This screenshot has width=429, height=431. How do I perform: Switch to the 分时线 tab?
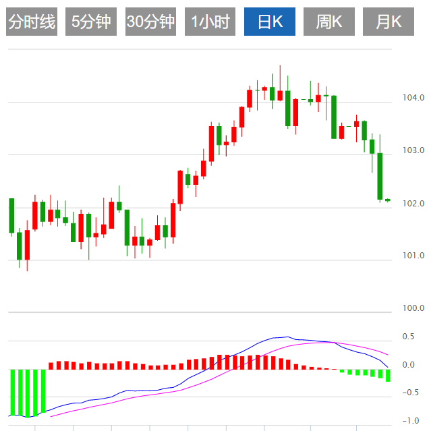(x=32, y=22)
